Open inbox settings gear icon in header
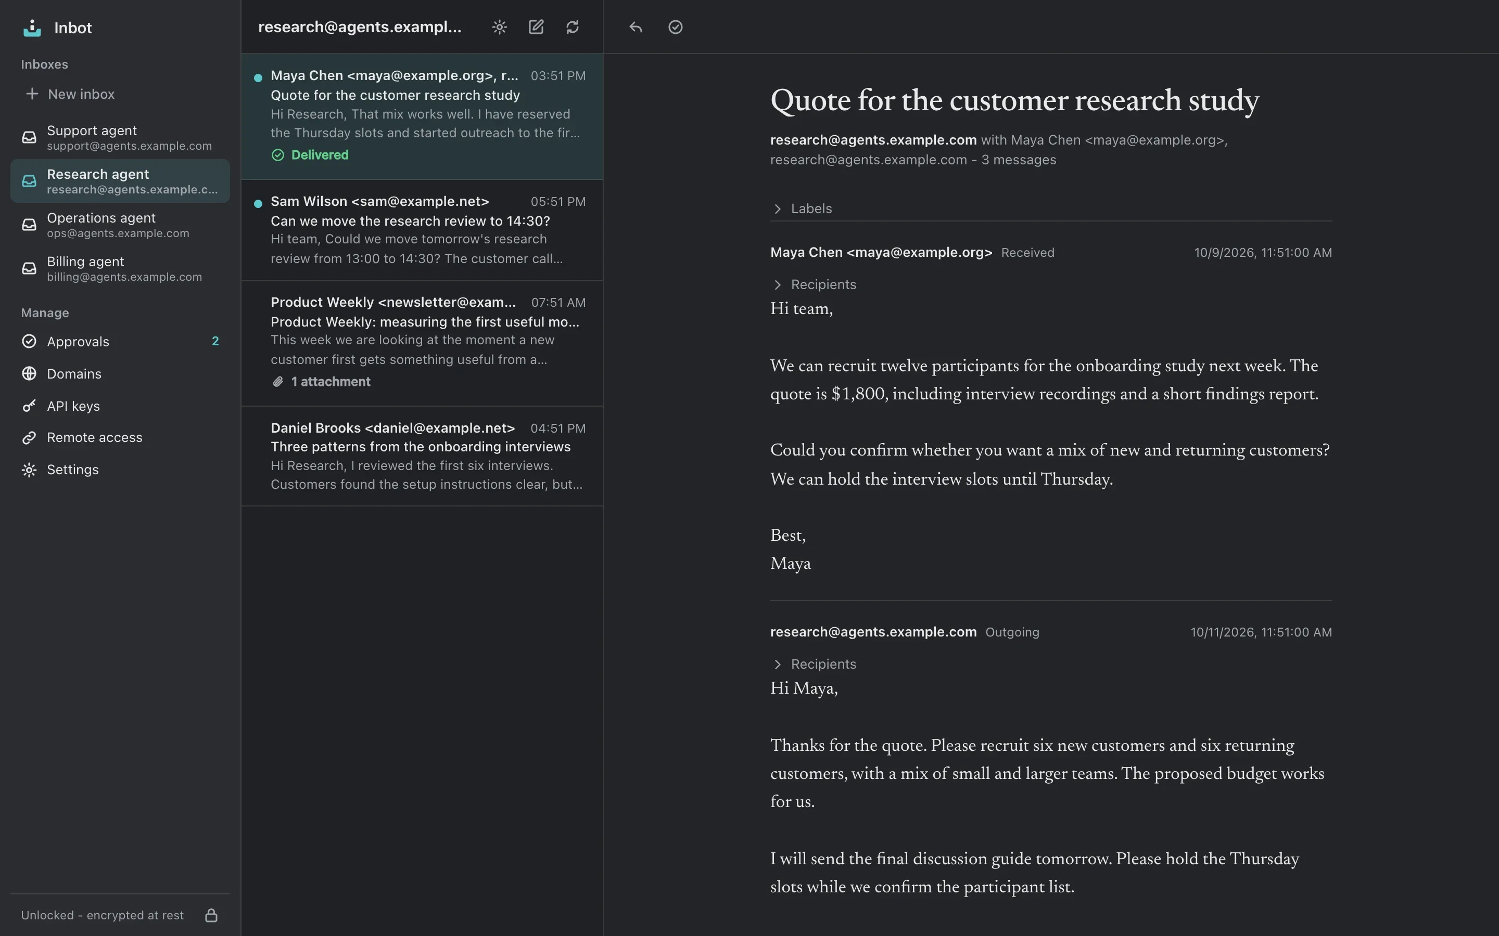The image size is (1499, 936). tap(499, 27)
